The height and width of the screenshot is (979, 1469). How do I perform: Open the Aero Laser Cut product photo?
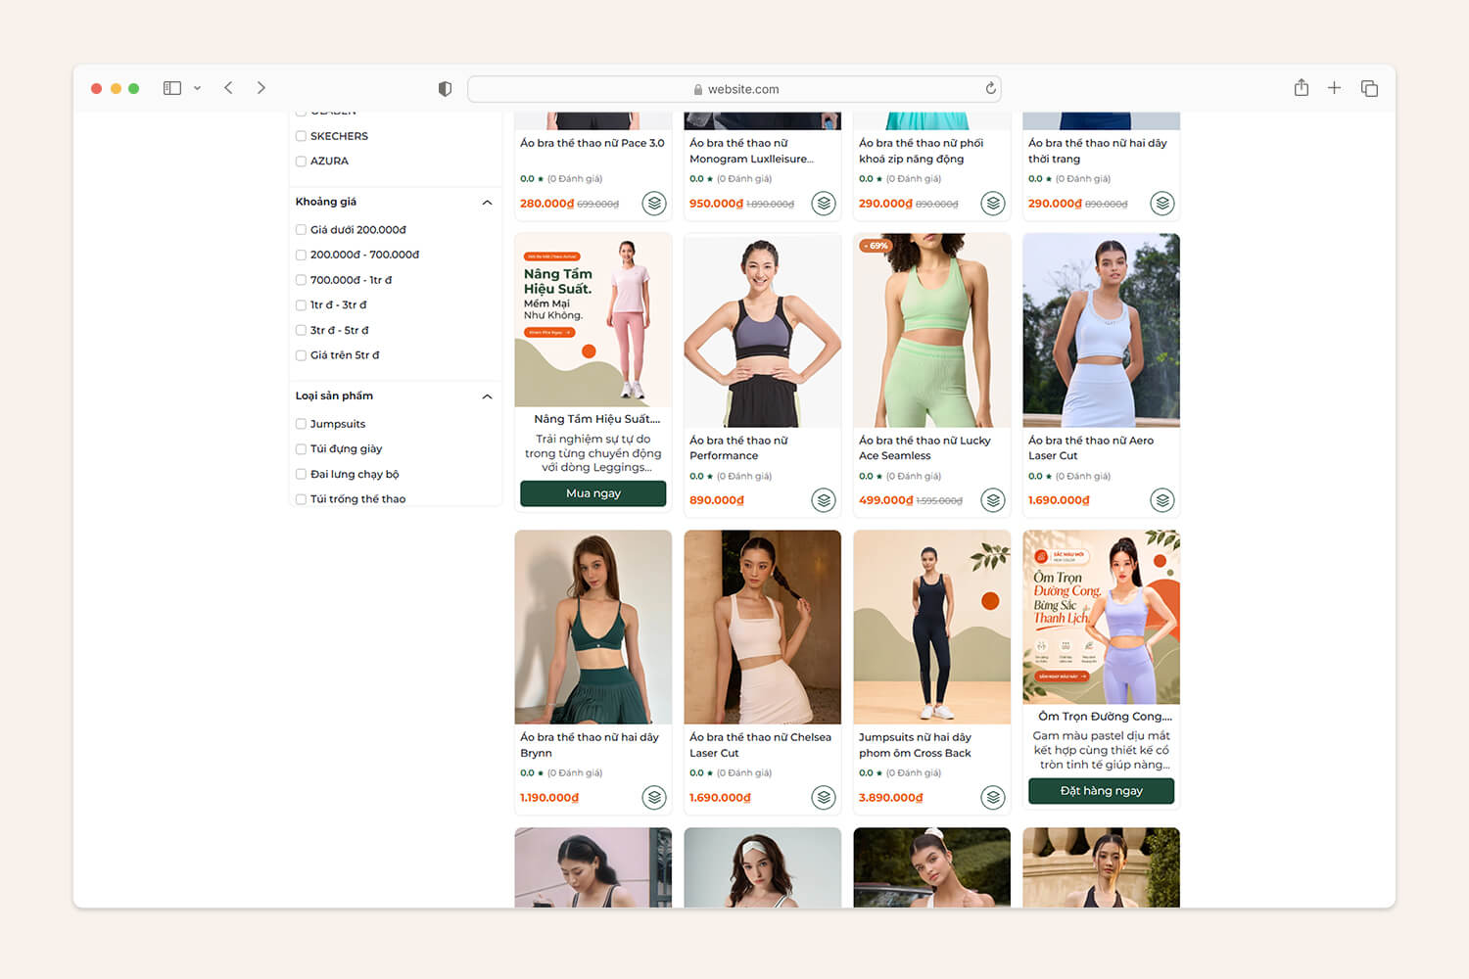point(1101,330)
